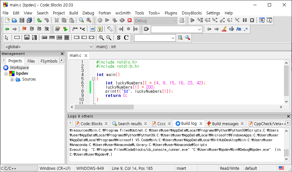Open the Build menu
Viewport: 292px width, 172px height.
tap(73, 13)
